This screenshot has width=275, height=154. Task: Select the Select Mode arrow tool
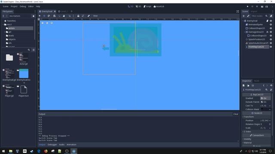40,16
